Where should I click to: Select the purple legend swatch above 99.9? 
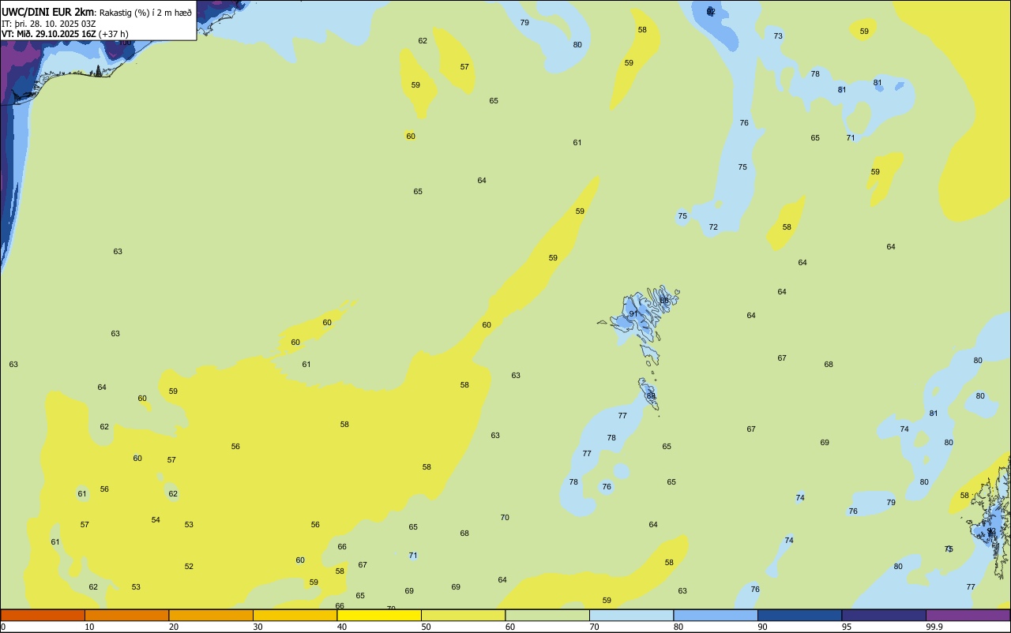(x=968, y=615)
